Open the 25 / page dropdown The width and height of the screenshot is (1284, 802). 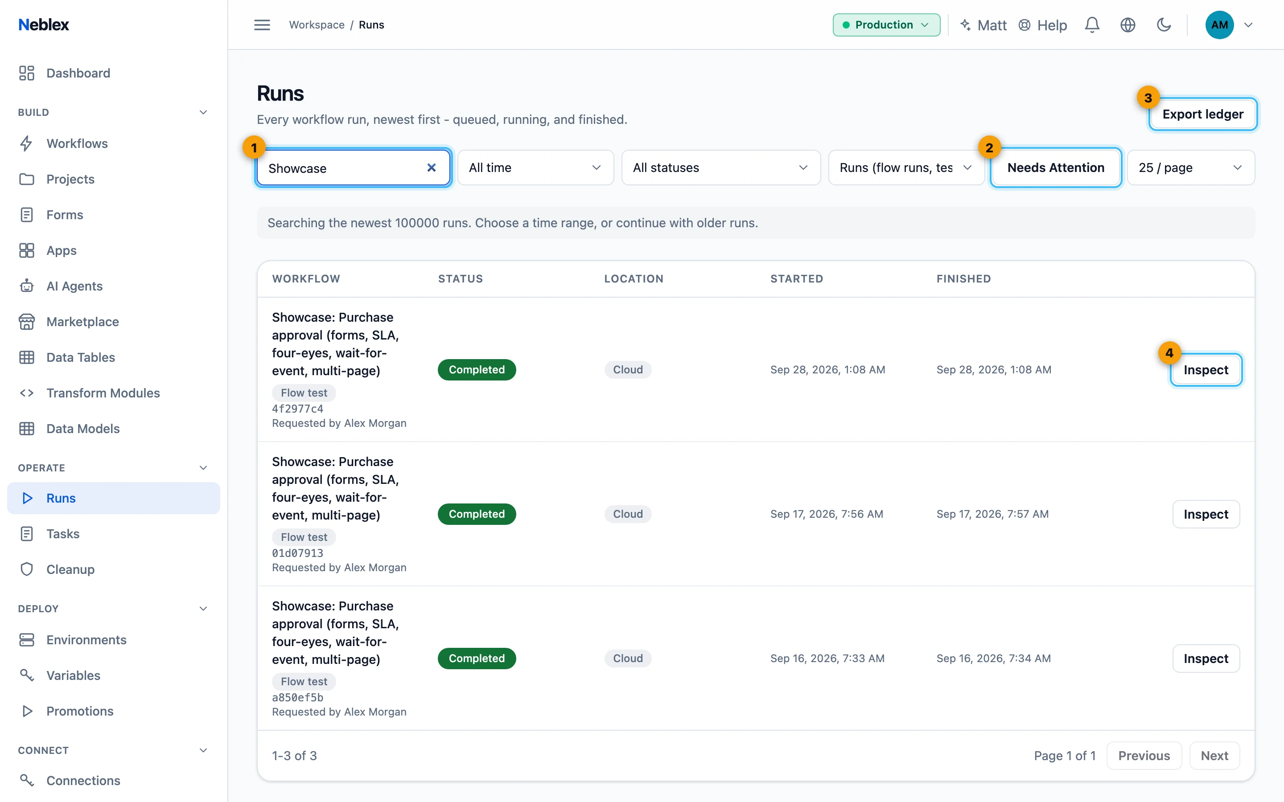(1191, 168)
